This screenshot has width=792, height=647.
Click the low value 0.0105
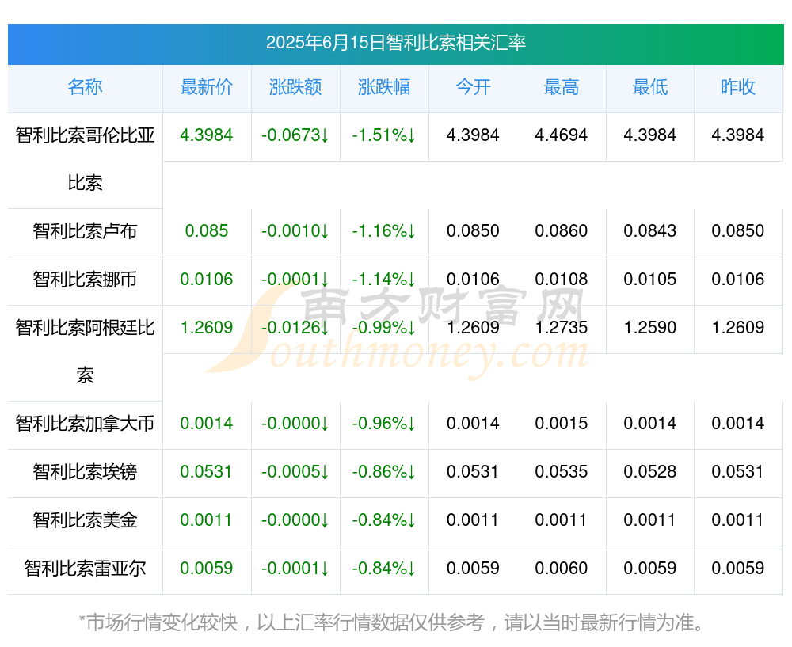pos(650,280)
